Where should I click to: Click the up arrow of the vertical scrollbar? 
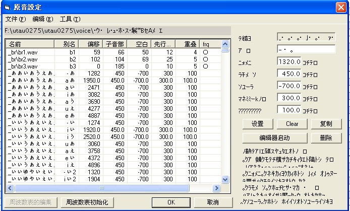[225, 44]
